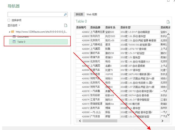Open the 显示选项 dropdown
The image size is (175, 130).
14,25
